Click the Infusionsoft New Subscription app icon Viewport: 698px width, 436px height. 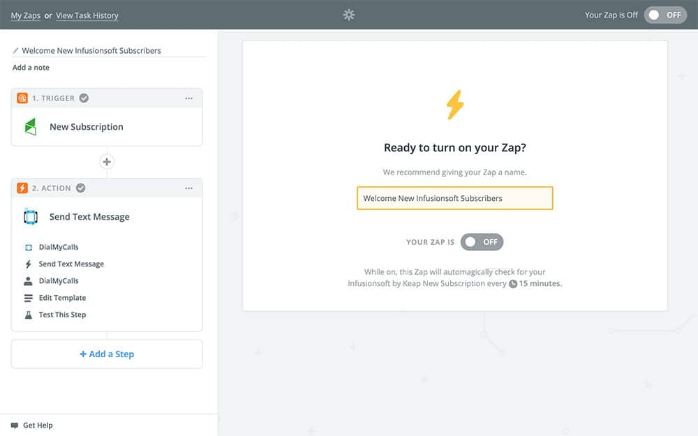(x=31, y=127)
